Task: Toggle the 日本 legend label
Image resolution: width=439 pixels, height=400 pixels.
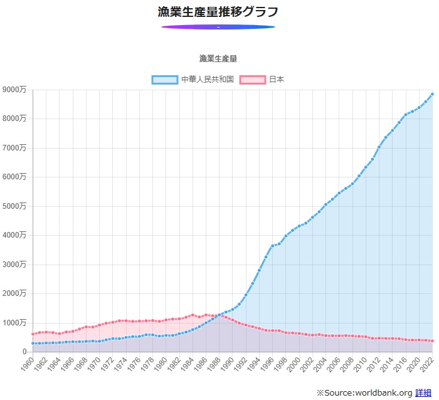Action: 277,80
